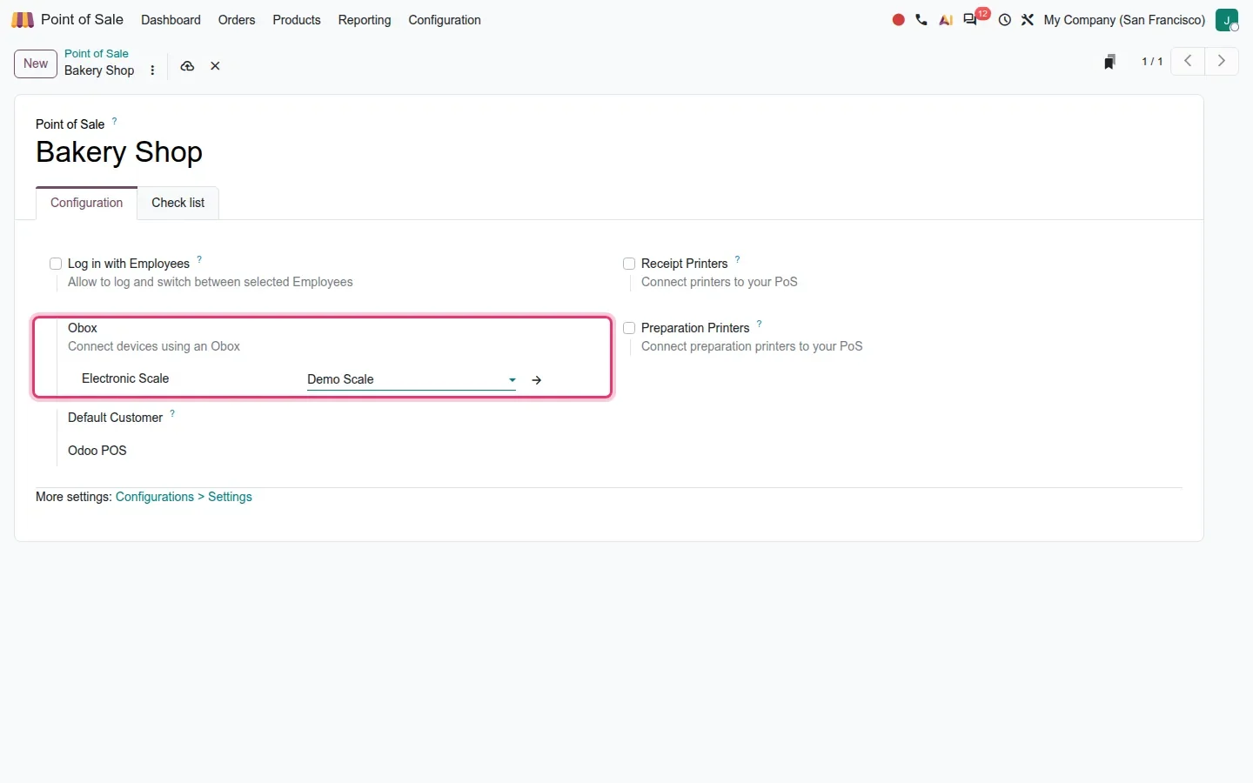Follow the Point of Sale breadcrumb link

[97, 54]
